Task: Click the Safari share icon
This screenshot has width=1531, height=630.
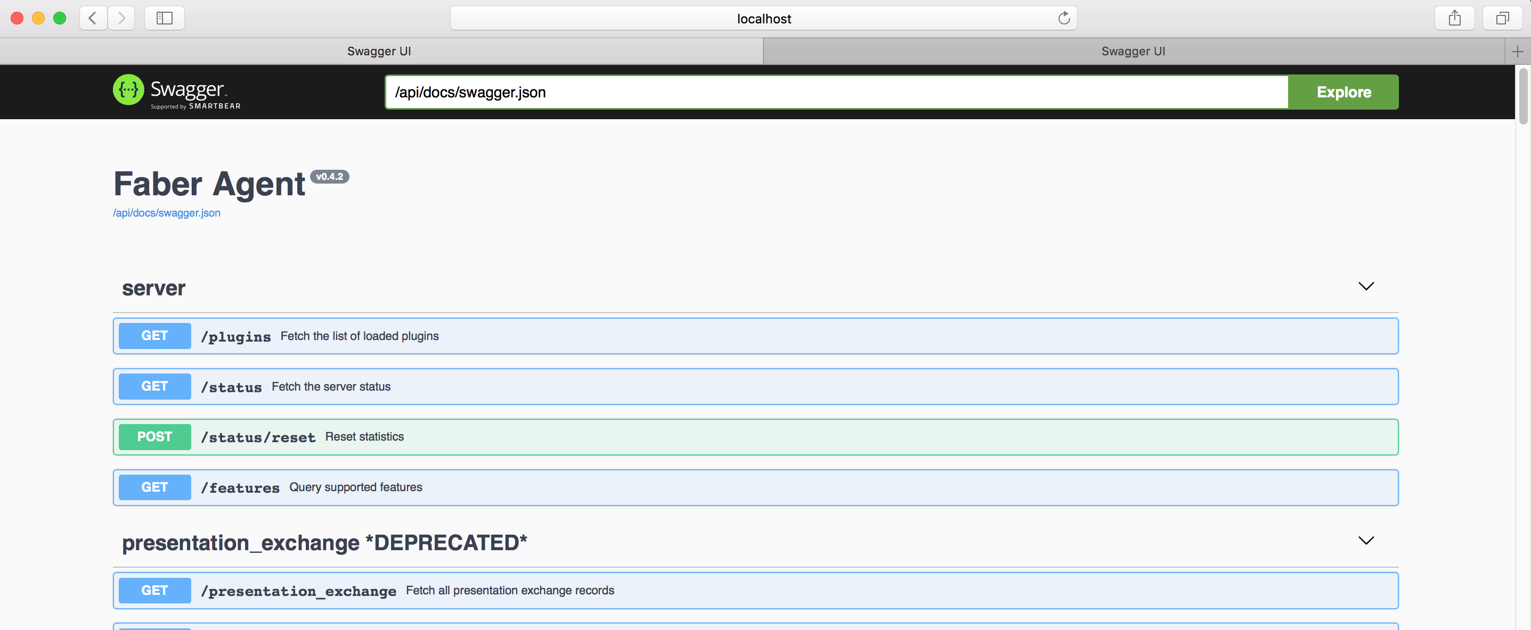Action: (x=1454, y=18)
